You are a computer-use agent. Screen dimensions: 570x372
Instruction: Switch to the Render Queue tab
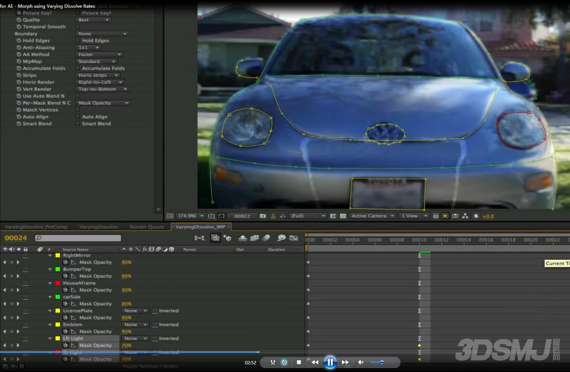[147, 227]
